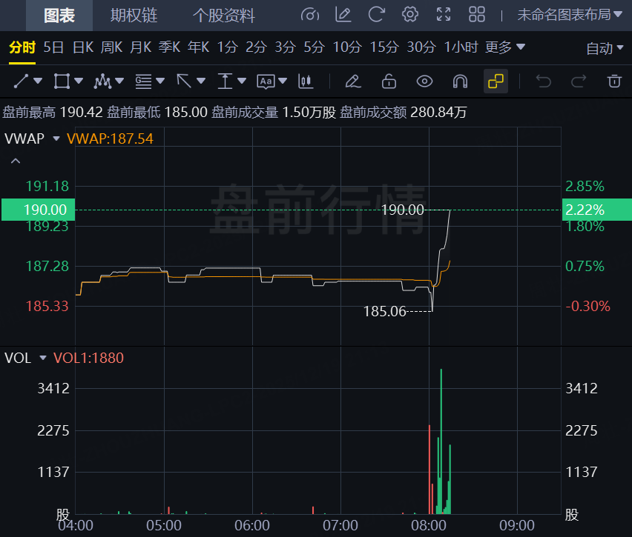Toggle the magnet snap mode icon

[x=460, y=81]
